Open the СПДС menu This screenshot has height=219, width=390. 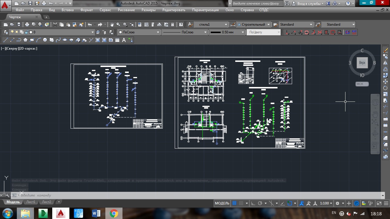pos(264,10)
